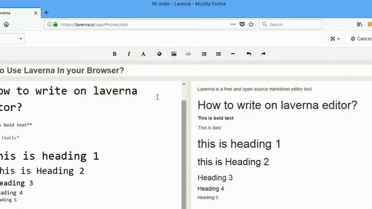This screenshot has width=372, height=209.
Task: Insert an image with the picture icon
Action: click(x=174, y=54)
